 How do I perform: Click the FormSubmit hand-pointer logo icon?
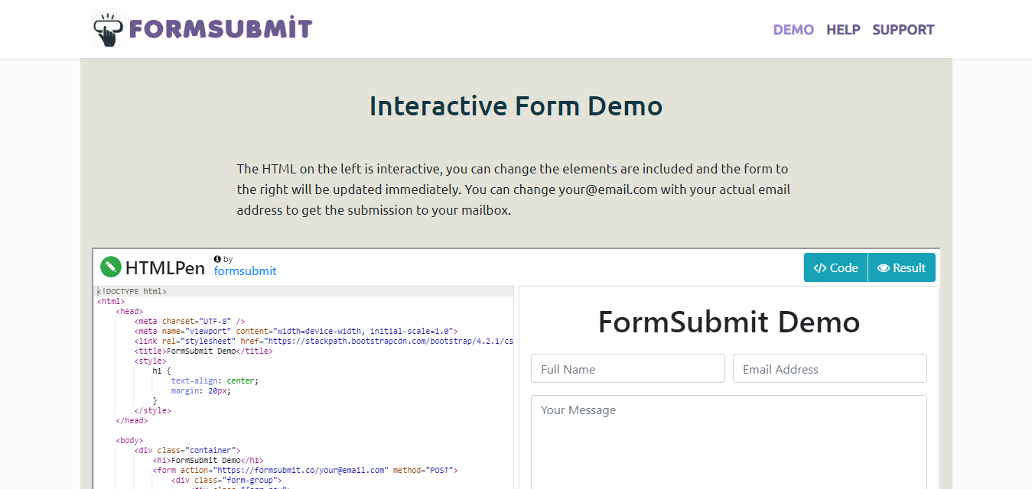point(109,30)
